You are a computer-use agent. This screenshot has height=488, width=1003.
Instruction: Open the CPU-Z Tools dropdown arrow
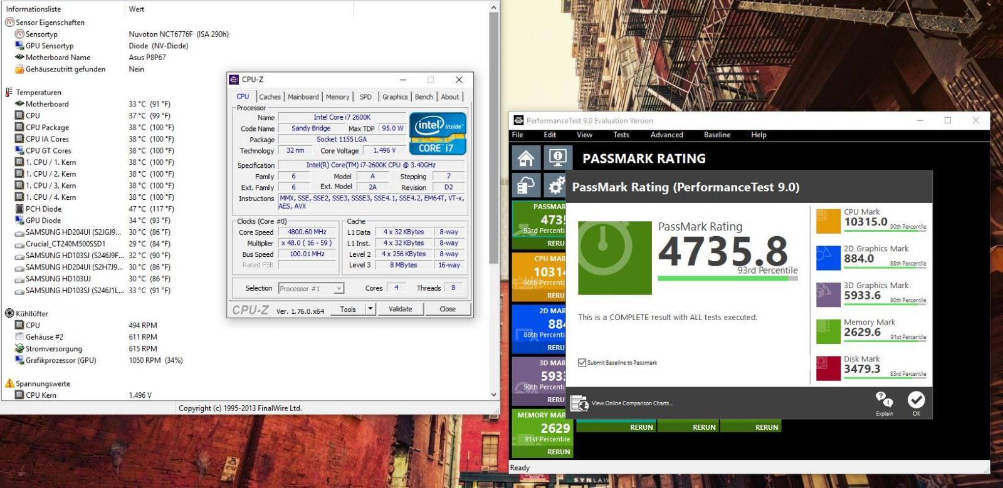pos(370,309)
